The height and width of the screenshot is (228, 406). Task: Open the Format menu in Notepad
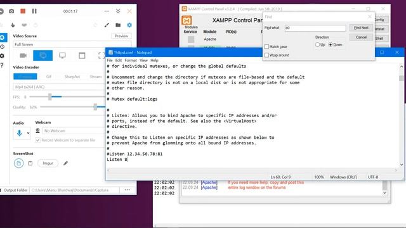[x=131, y=60]
